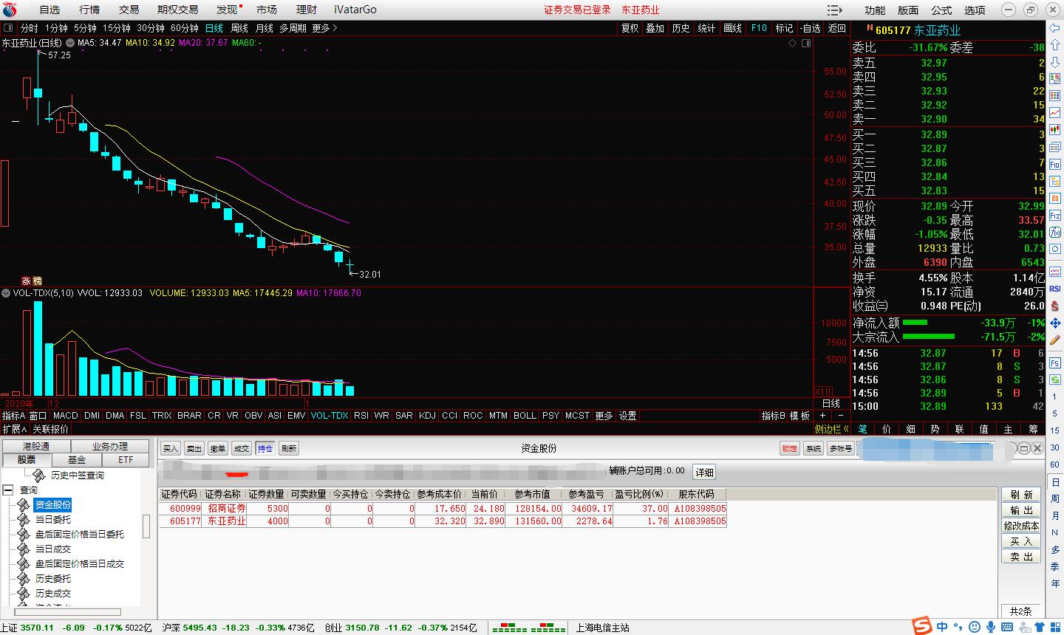Click the diamond marker icon above the chart

tap(793, 43)
